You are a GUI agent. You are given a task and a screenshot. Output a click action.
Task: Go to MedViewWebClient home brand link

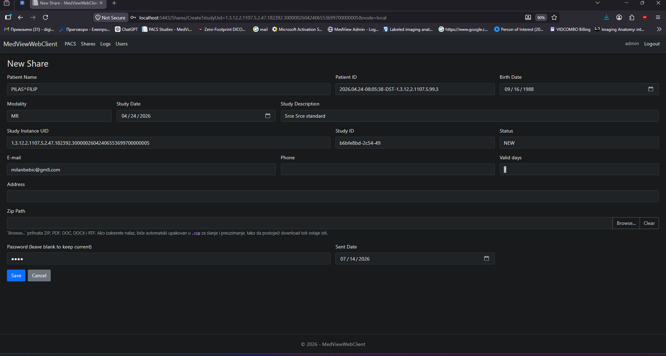tap(31, 44)
